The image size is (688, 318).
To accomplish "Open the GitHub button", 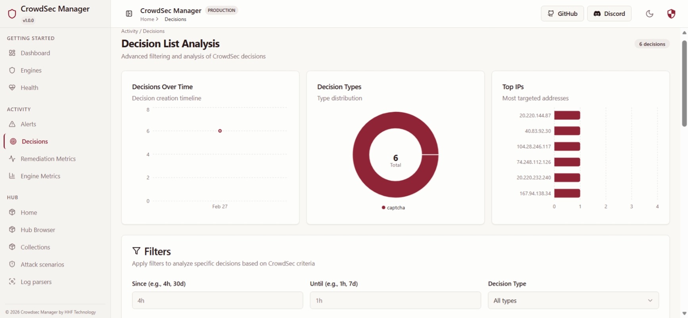I will tap(562, 13).
